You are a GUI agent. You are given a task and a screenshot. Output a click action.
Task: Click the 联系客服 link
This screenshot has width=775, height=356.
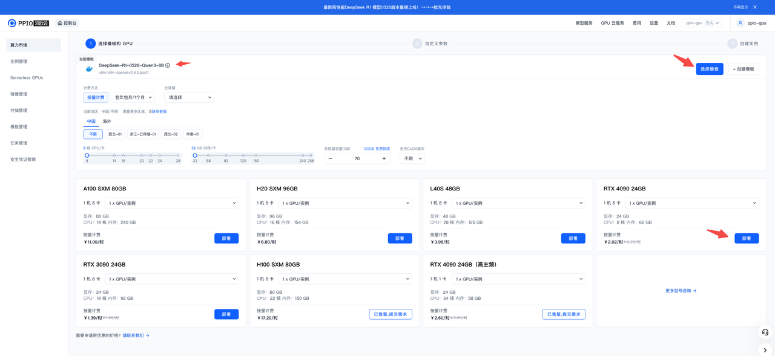pos(159,111)
